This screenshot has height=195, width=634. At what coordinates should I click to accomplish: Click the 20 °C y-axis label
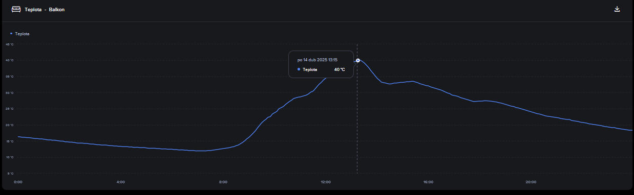click(x=9, y=125)
